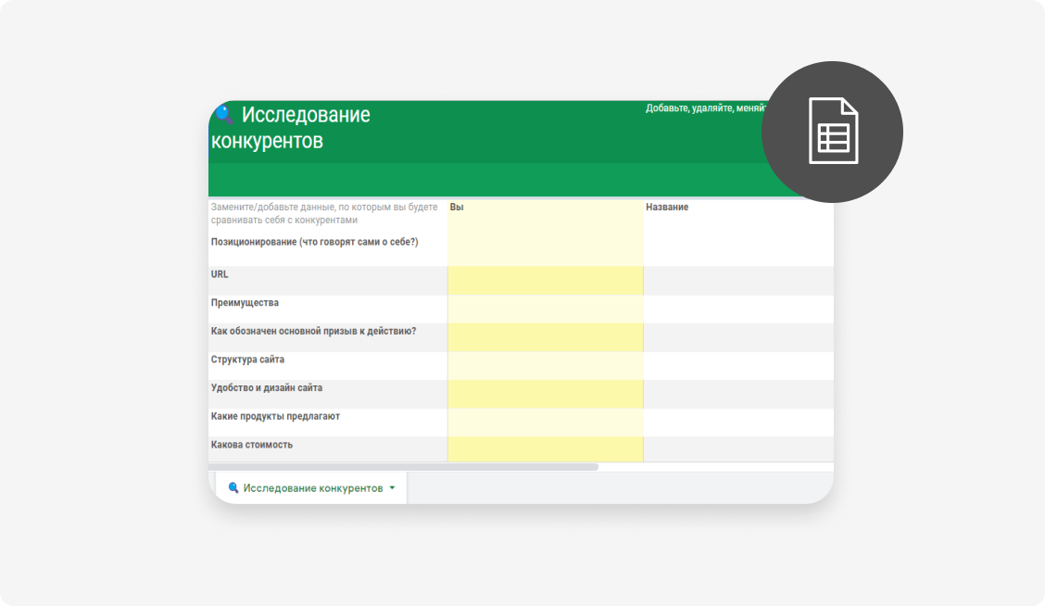Click the magnifier icon beside the sheet title
This screenshot has width=1045, height=606.
pos(224,114)
